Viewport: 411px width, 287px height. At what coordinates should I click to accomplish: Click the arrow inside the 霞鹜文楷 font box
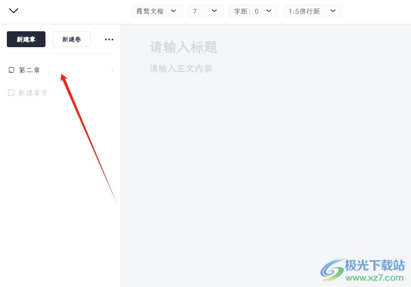click(173, 11)
